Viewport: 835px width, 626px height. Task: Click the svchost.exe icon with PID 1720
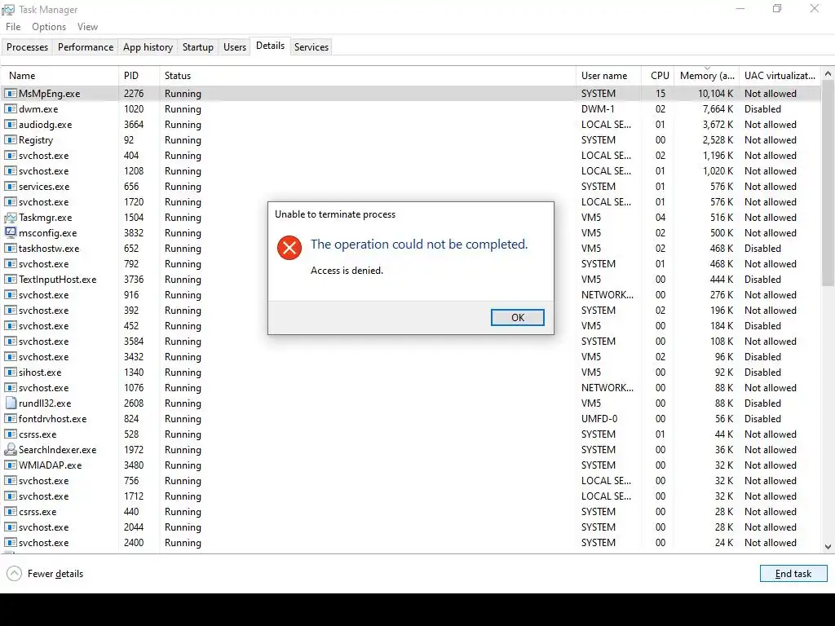pyautogui.click(x=10, y=202)
